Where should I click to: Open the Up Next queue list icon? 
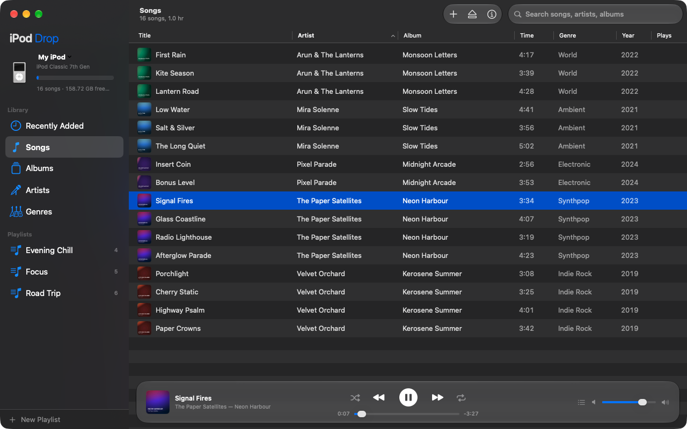click(581, 402)
